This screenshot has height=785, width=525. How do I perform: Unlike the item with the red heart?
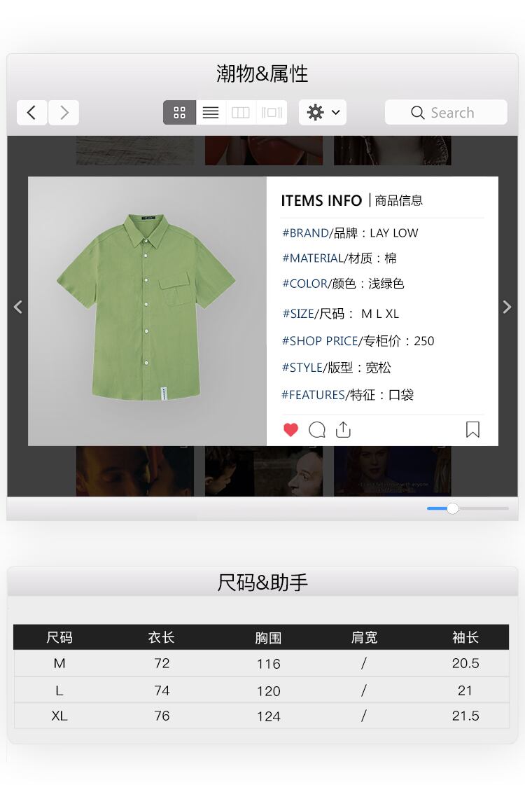point(290,429)
